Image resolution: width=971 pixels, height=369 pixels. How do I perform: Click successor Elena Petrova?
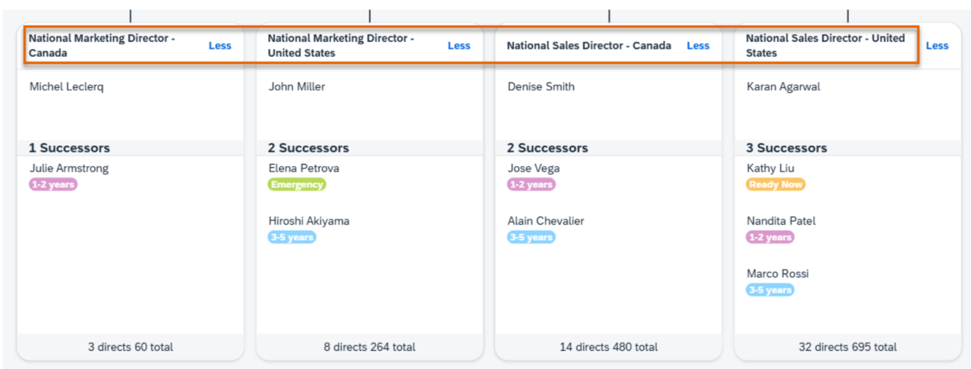[x=304, y=168]
